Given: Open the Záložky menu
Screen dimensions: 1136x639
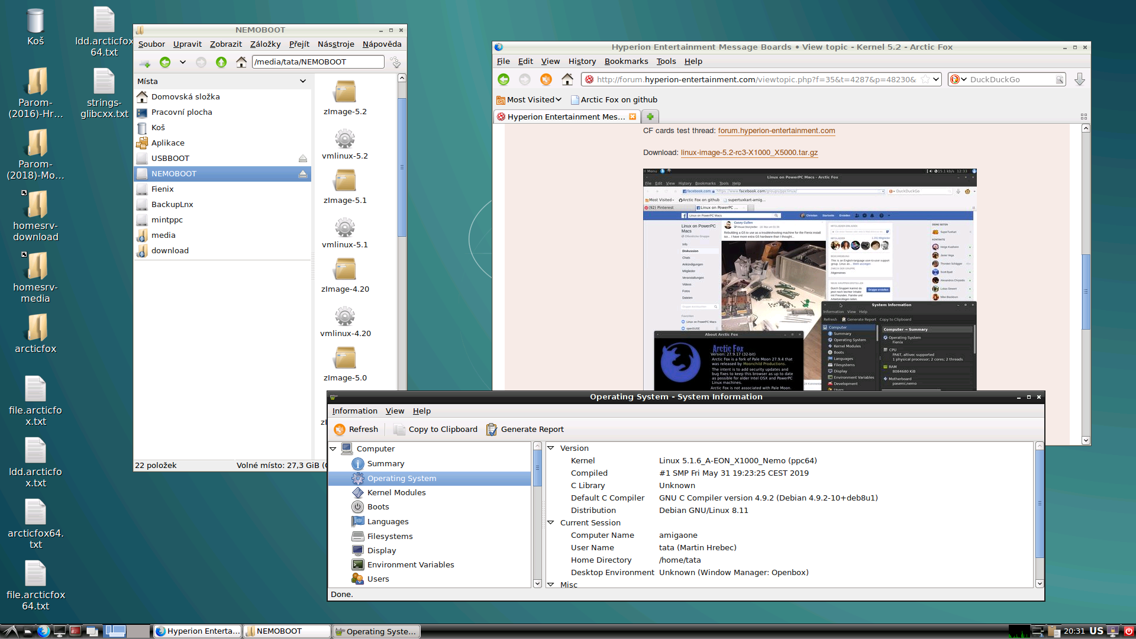Looking at the screenshot, I should click(265, 44).
